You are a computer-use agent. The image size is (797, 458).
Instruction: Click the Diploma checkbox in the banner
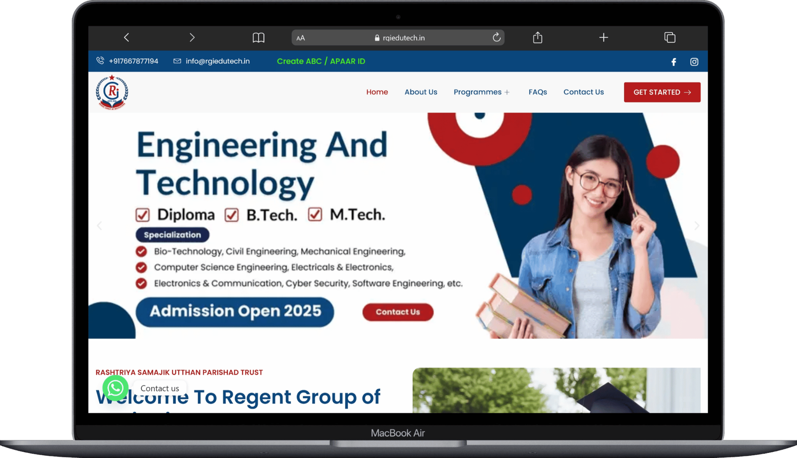click(x=142, y=215)
